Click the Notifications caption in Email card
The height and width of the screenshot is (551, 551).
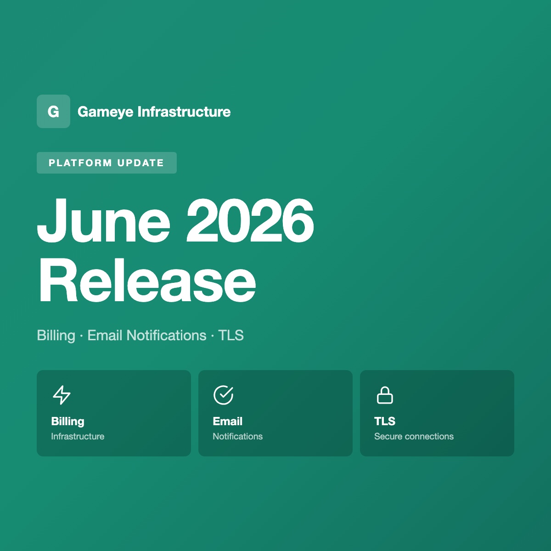coord(238,436)
